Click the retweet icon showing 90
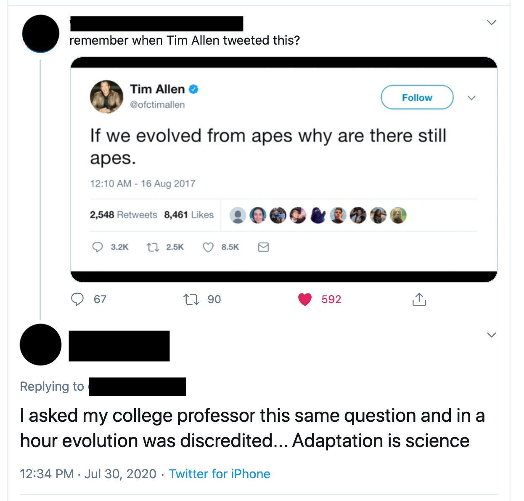The image size is (524, 501). coord(191,299)
